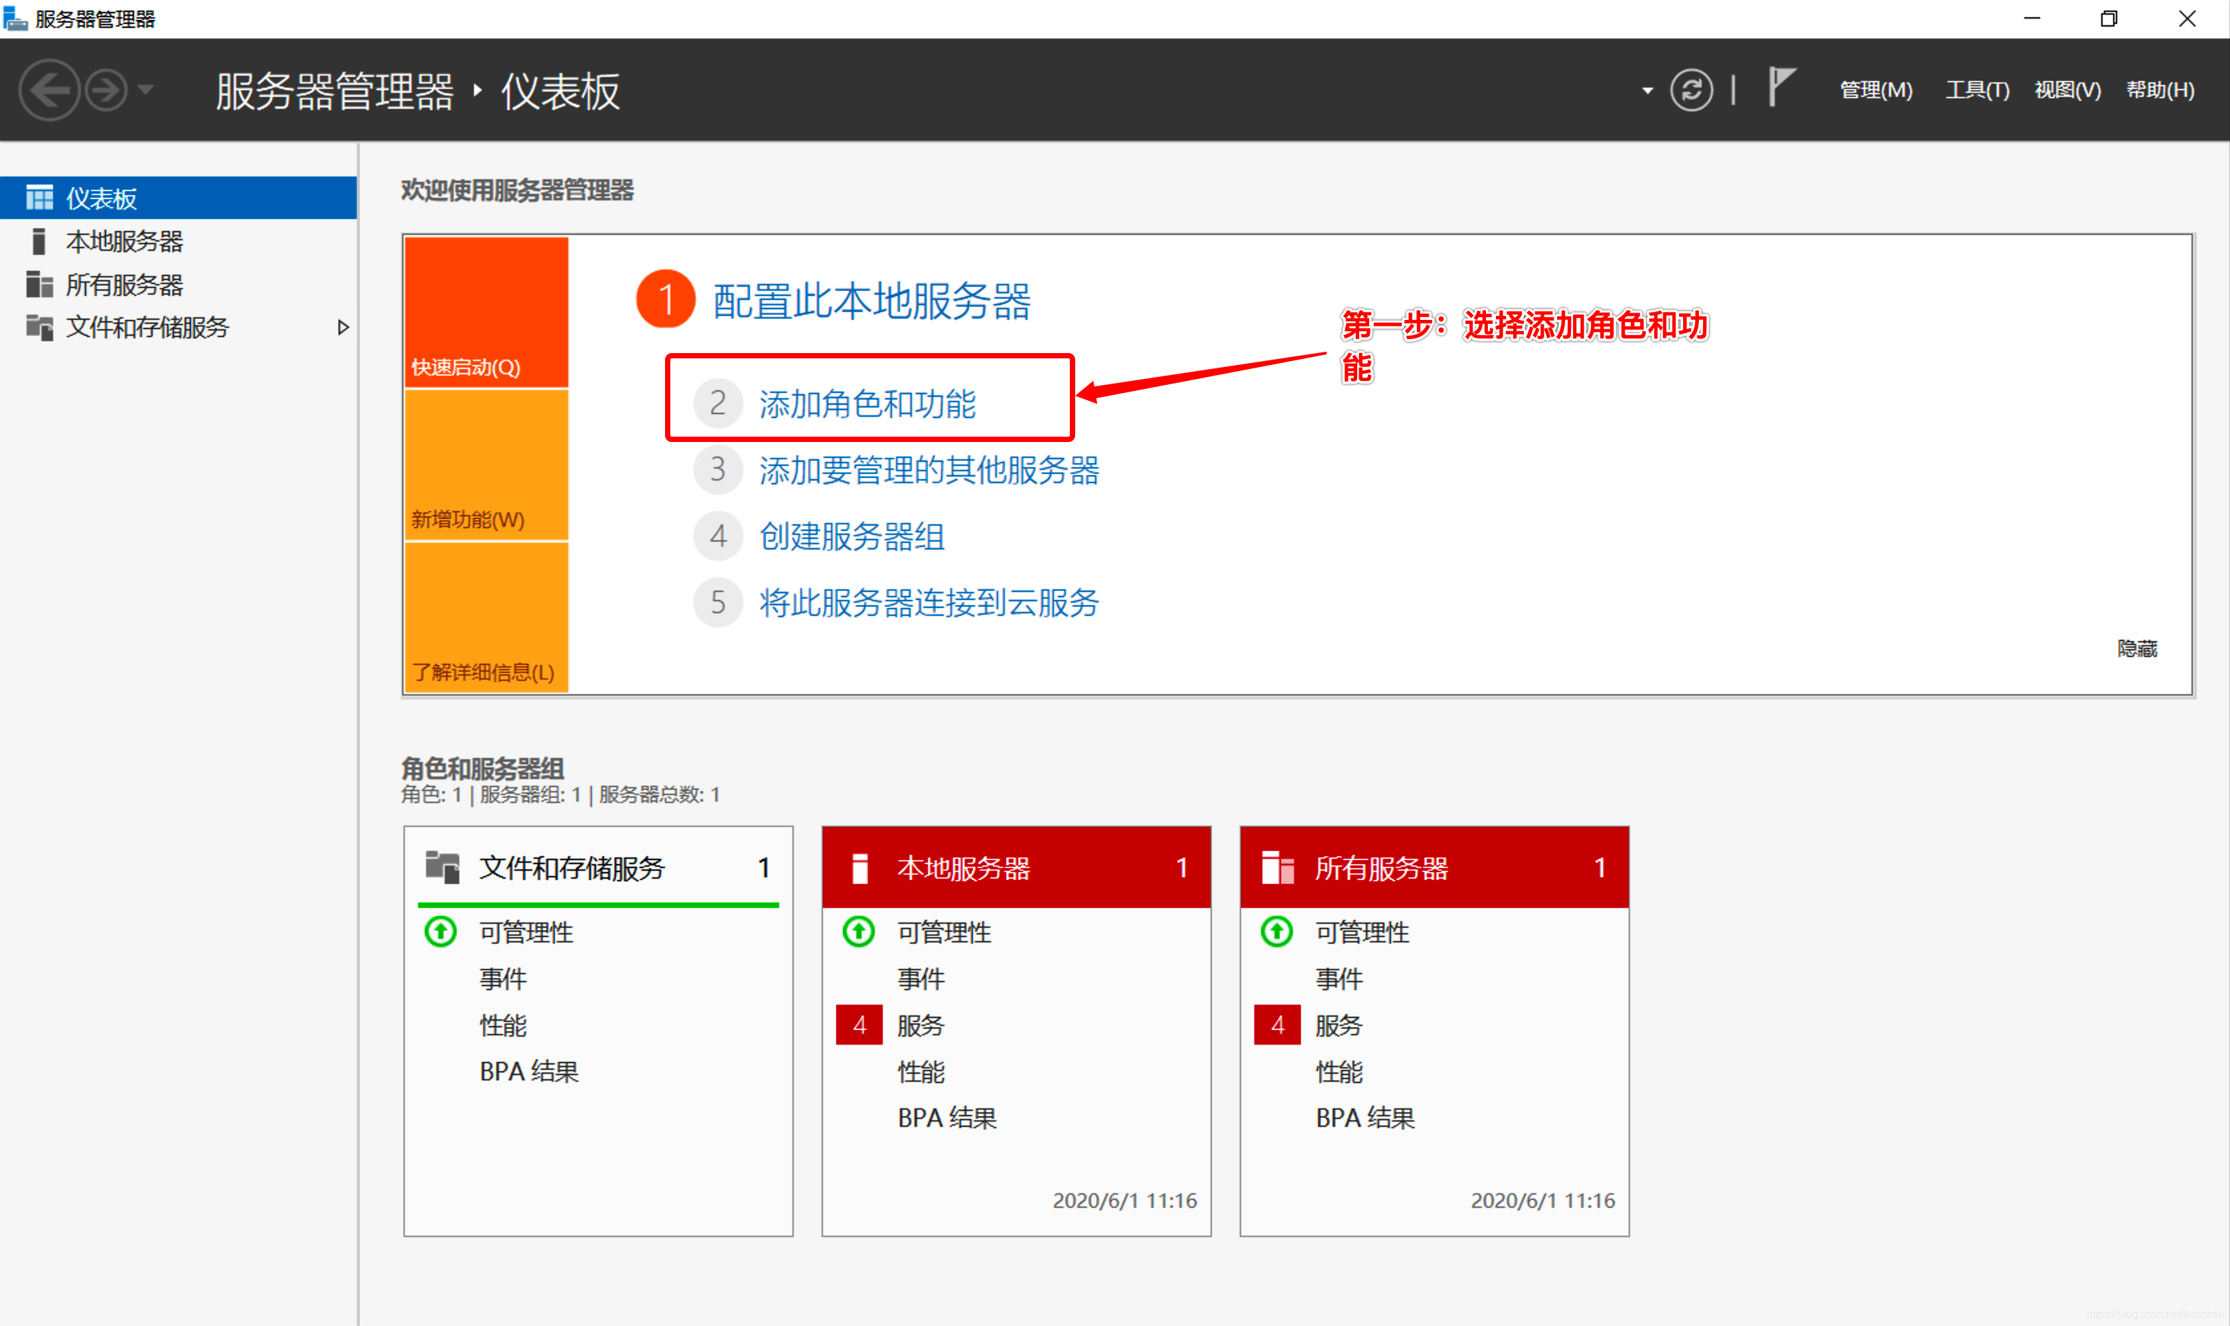Open 性能 in 所有服务器 tile
The width and height of the screenshot is (2230, 1326).
click(x=1339, y=1071)
